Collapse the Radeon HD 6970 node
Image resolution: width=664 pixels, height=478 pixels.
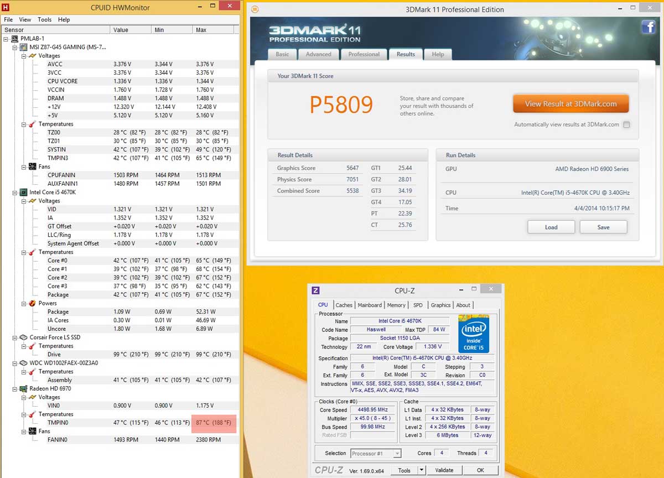click(15, 389)
